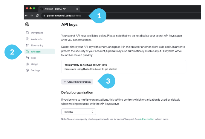Follow the Authentication link
205x139 pixels.
click(146, 119)
